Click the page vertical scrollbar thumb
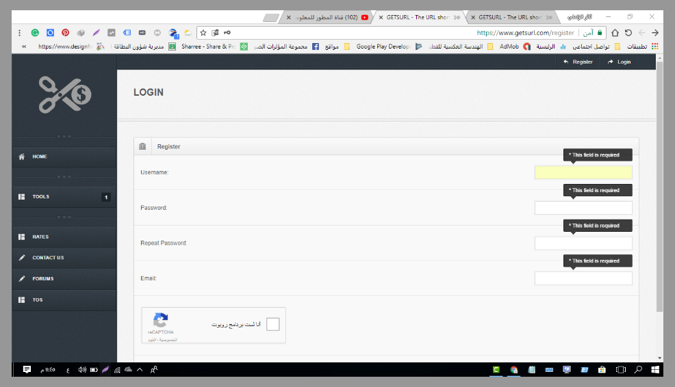The image size is (675, 387). tap(659, 187)
